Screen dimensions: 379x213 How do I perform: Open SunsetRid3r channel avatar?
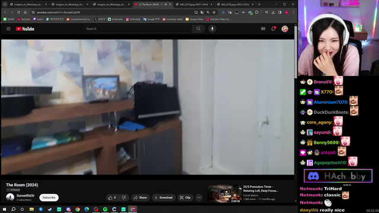pyautogui.click(x=10, y=197)
